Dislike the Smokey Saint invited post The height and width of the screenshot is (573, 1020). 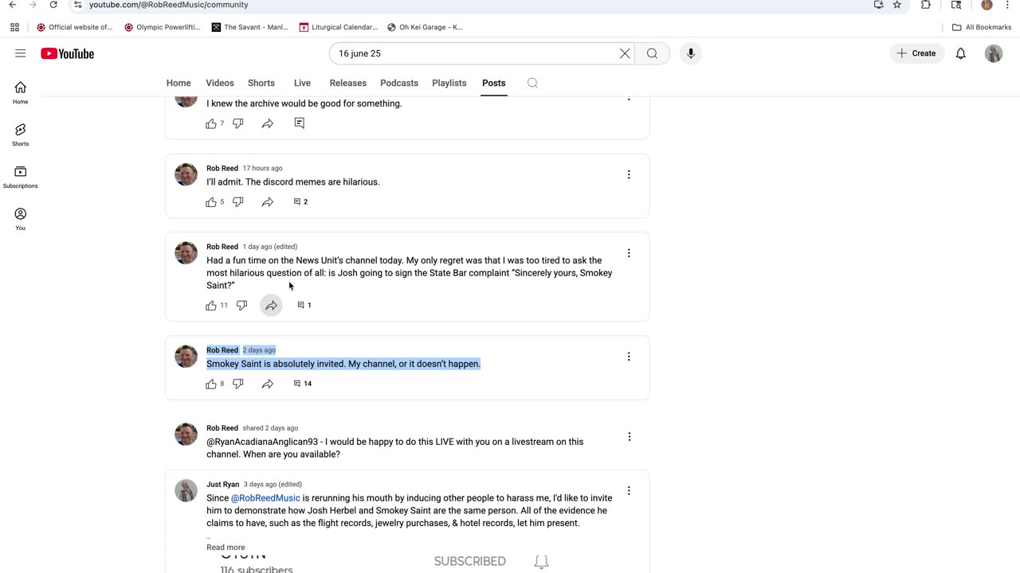pos(237,384)
